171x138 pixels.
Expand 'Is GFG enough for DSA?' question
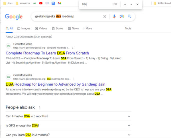[x=68, y=125]
